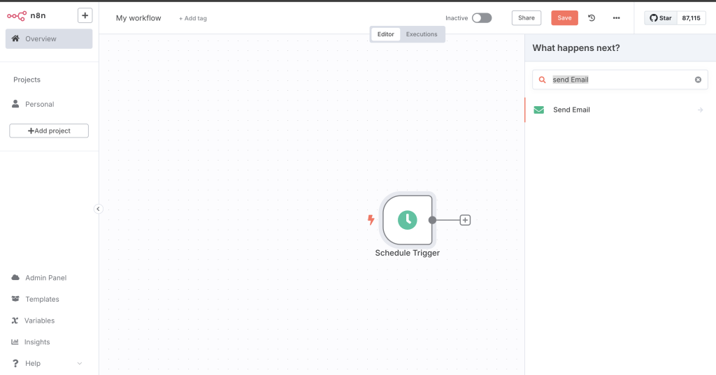Click the Share button
The width and height of the screenshot is (716, 375).
point(527,18)
